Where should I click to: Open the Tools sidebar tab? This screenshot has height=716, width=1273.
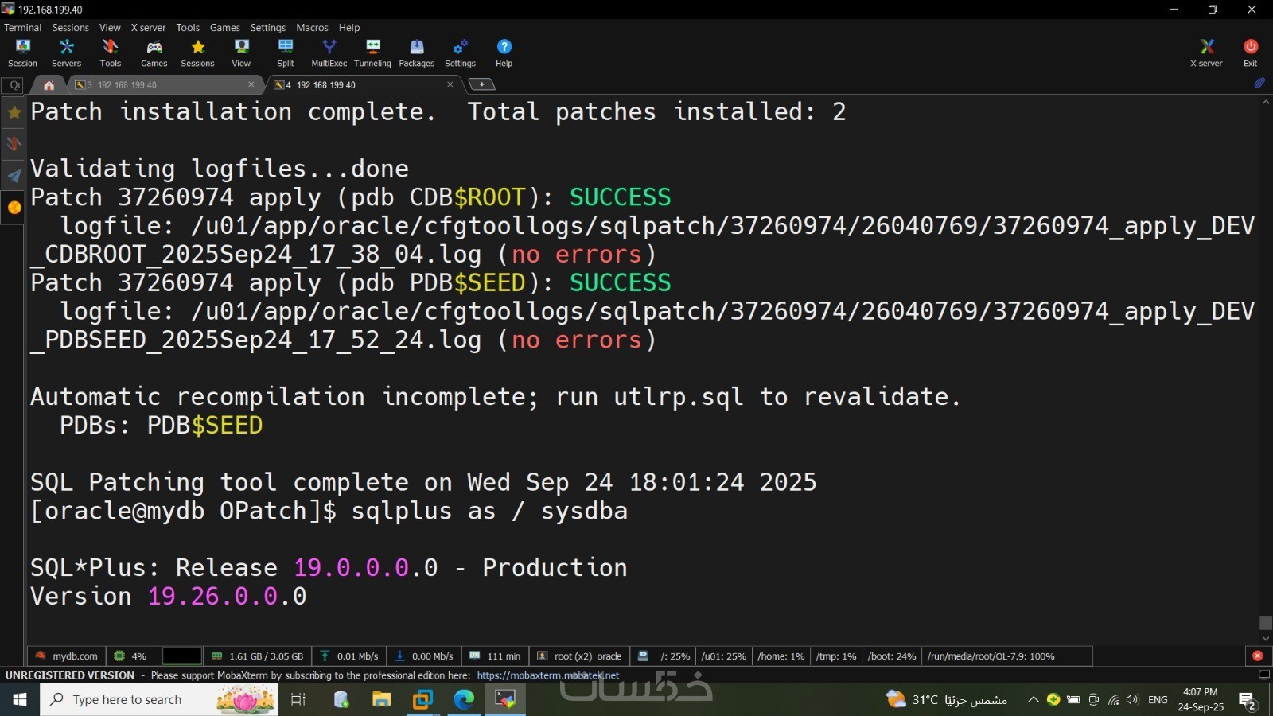point(14,144)
